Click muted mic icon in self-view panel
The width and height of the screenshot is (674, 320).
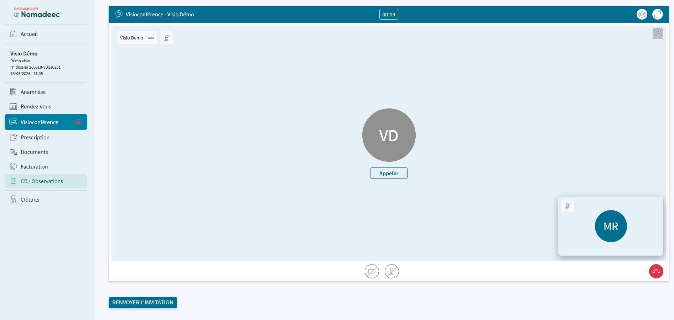567,206
